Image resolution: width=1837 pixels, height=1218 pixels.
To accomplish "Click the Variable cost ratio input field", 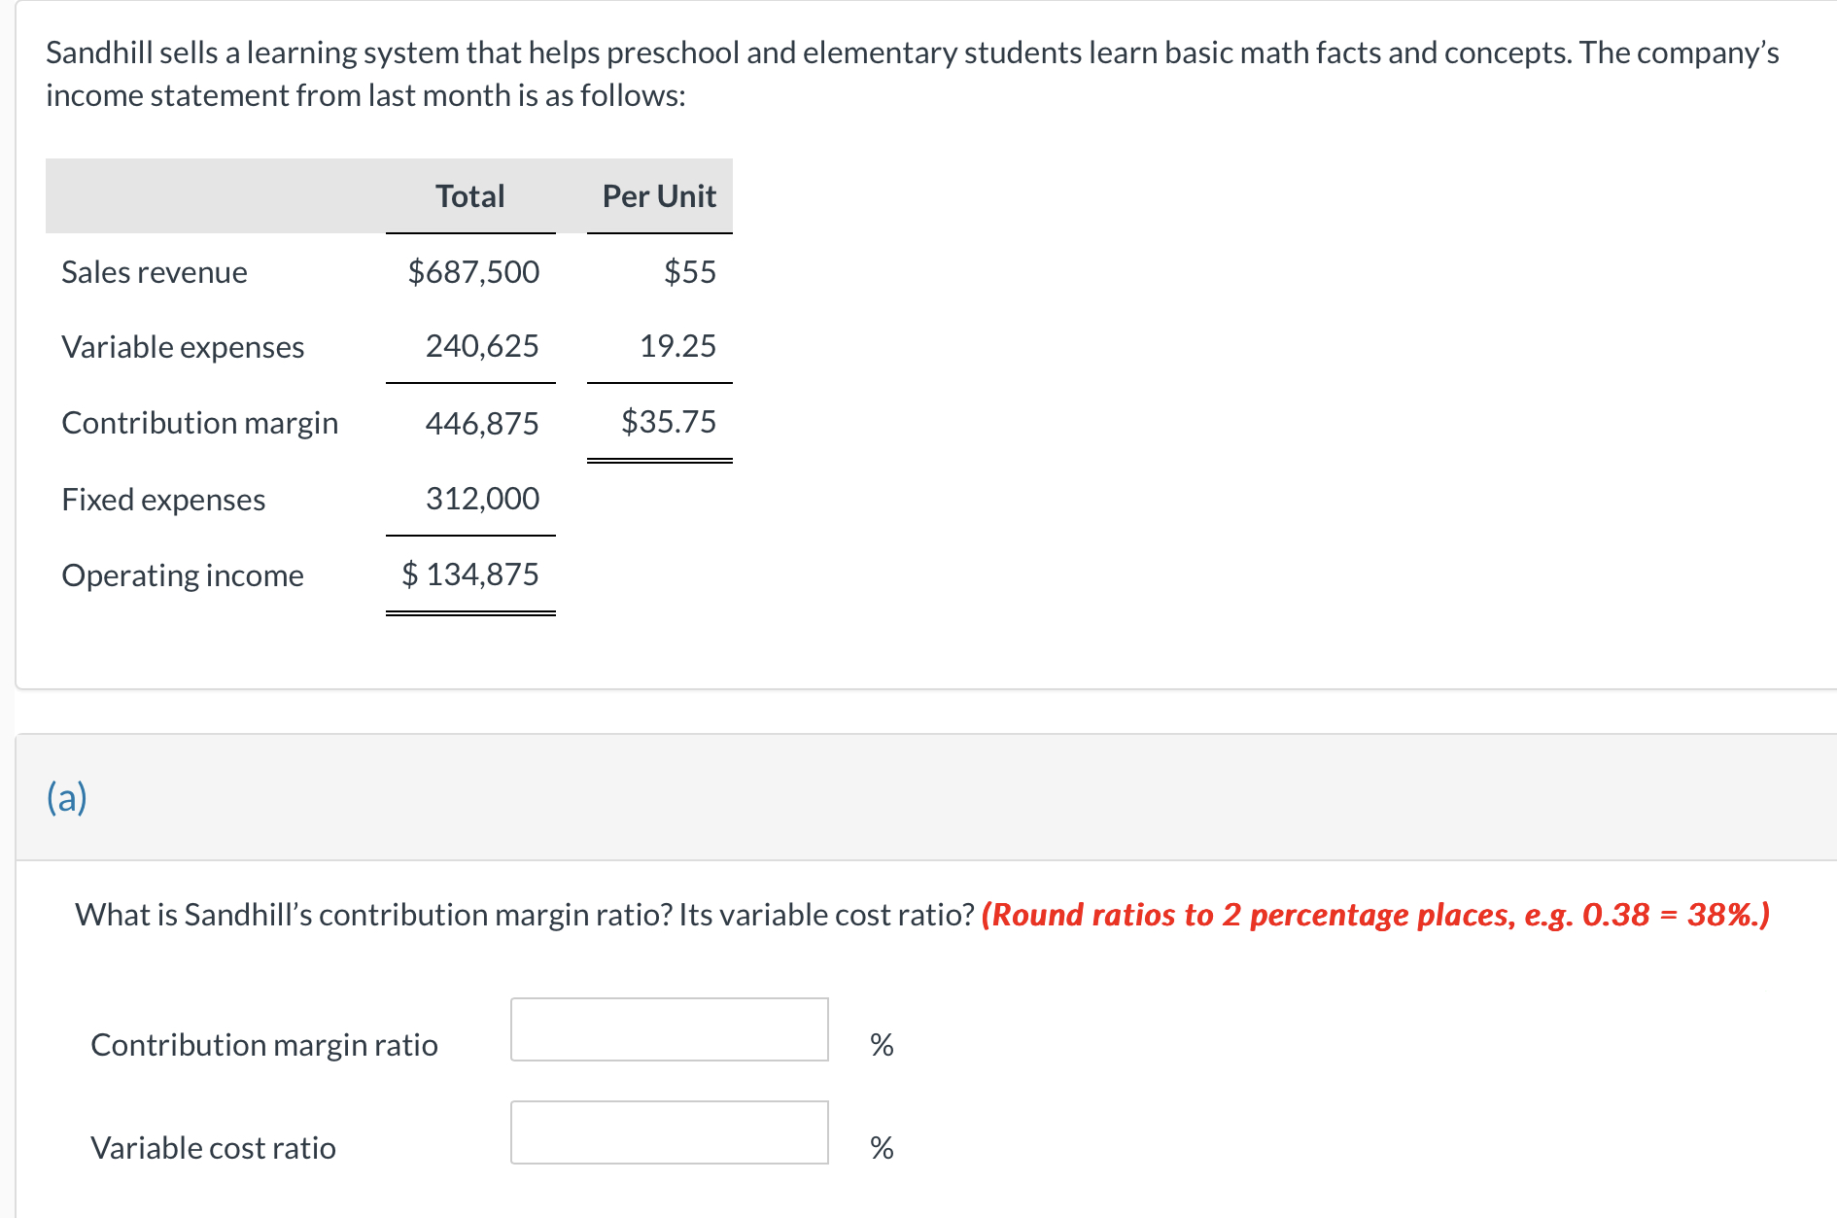I will click(x=670, y=1132).
